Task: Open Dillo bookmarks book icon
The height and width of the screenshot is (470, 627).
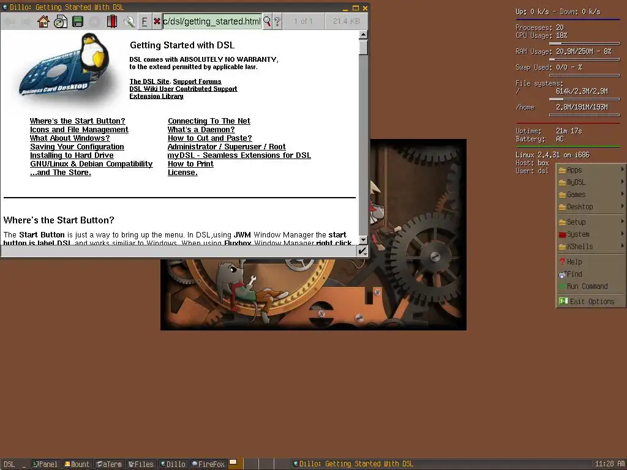Action: 112,21
